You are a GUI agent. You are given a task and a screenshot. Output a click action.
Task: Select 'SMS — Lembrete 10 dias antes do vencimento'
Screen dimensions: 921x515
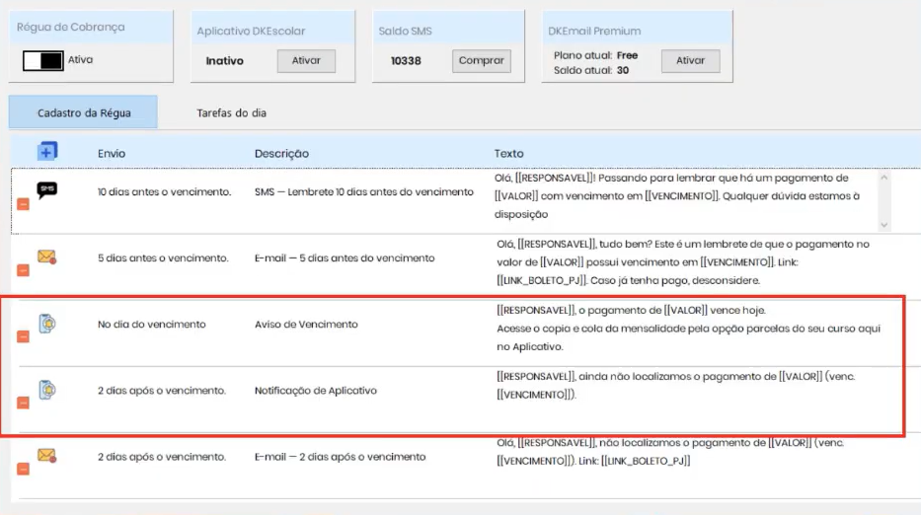click(x=363, y=192)
